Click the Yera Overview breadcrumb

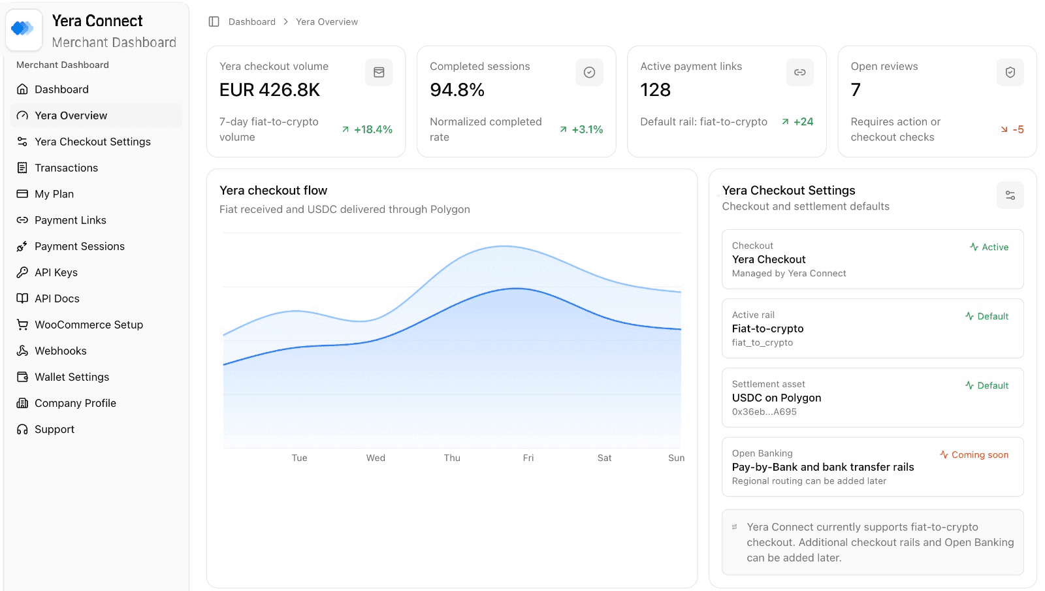327,22
